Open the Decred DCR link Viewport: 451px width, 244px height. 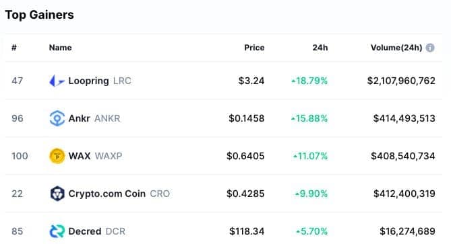click(96, 231)
